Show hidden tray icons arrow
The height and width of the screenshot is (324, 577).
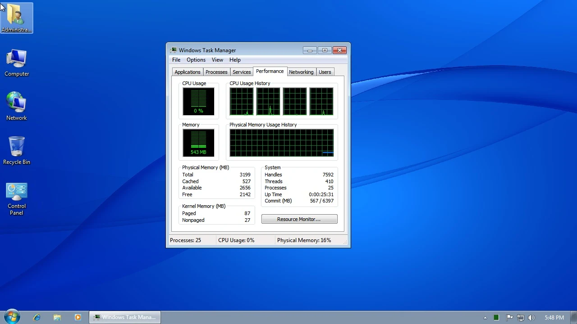(x=485, y=318)
